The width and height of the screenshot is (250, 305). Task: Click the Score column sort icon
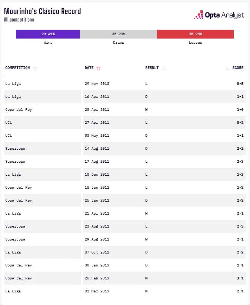pos(227,68)
